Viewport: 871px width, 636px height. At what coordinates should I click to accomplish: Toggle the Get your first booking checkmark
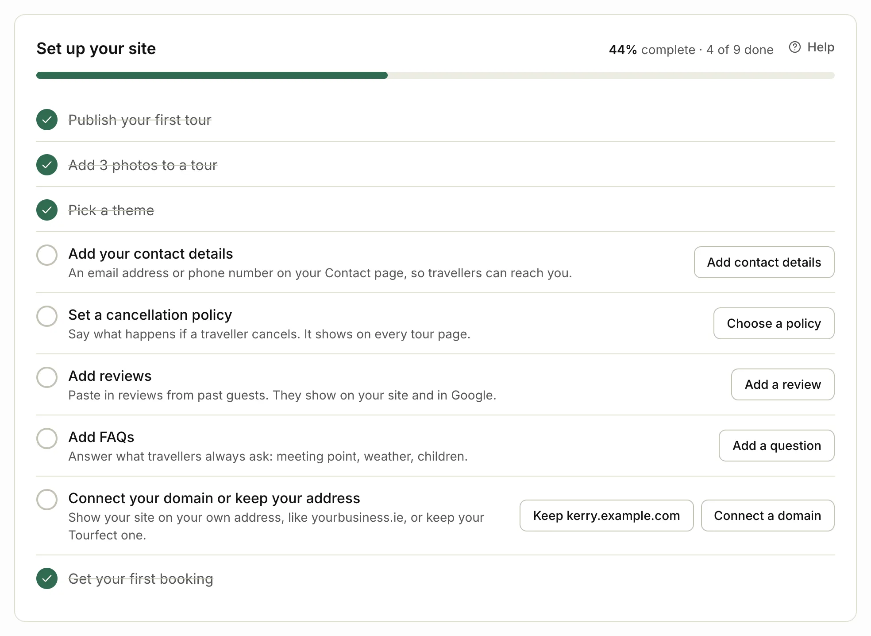click(47, 578)
